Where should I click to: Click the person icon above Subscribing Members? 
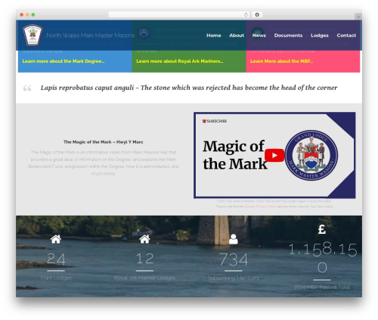click(x=234, y=239)
